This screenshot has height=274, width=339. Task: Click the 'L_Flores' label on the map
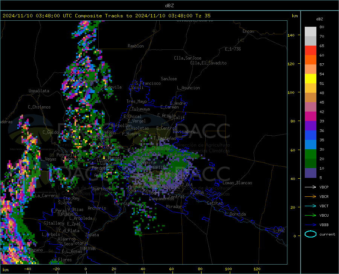tap(63, 260)
